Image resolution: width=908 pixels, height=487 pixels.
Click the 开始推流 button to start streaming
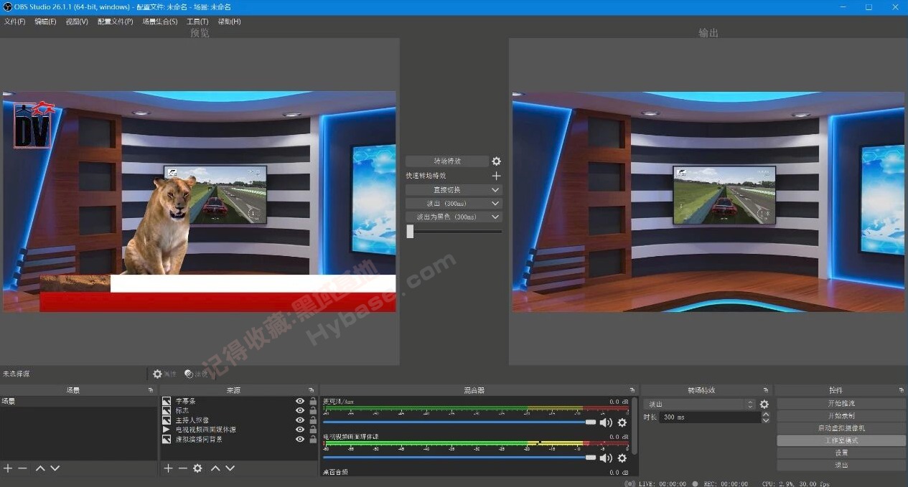840,403
